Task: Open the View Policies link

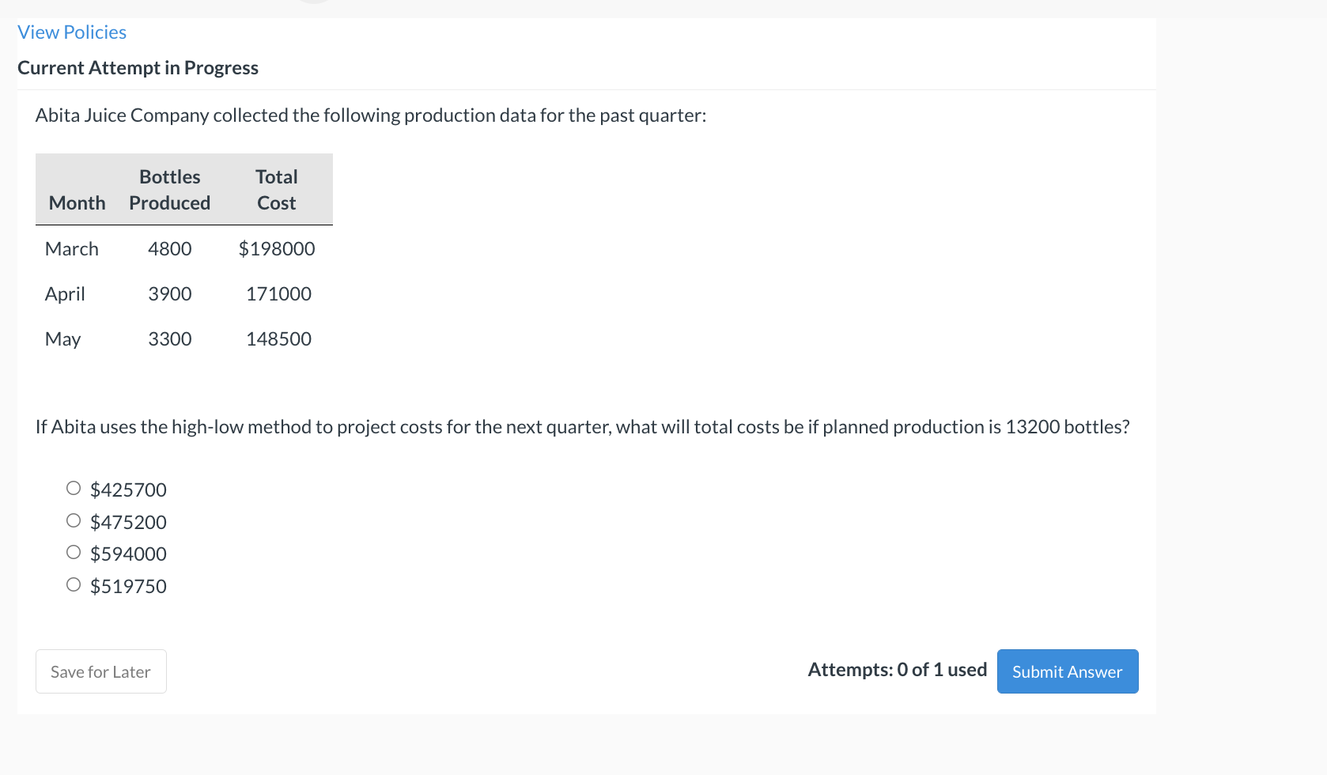Action: coord(71,32)
